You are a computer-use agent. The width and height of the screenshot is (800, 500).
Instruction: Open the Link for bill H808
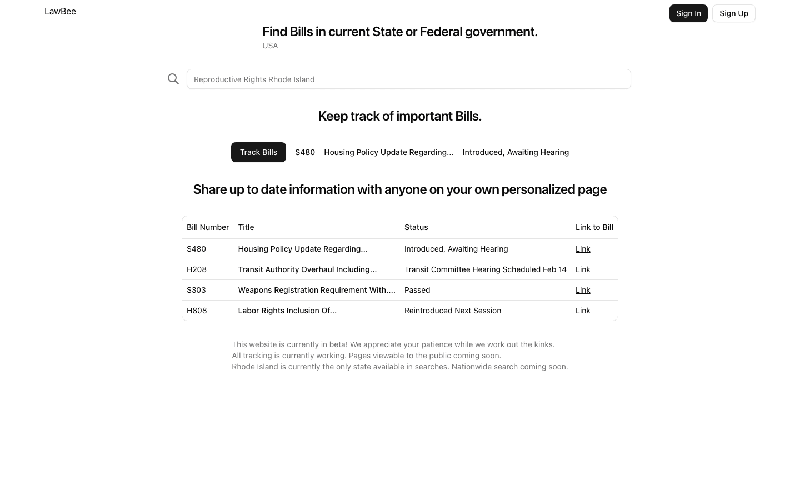[x=583, y=311]
